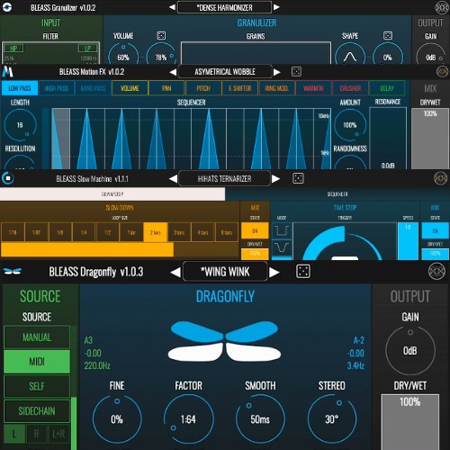
Task: Select rounded Time Stop mode shape
Action: click(282, 247)
